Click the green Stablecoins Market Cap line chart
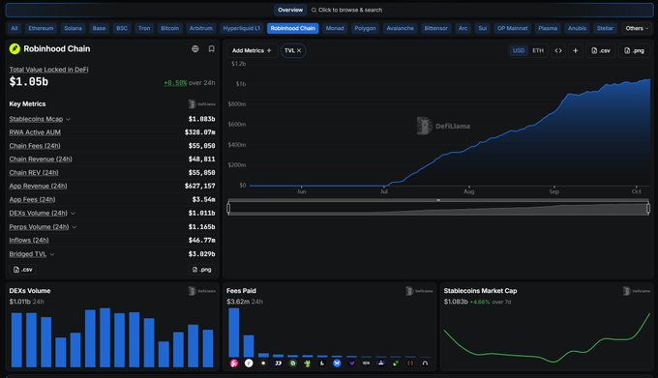The width and height of the screenshot is (658, 378). pyautogui.click(x=547, y=338)
